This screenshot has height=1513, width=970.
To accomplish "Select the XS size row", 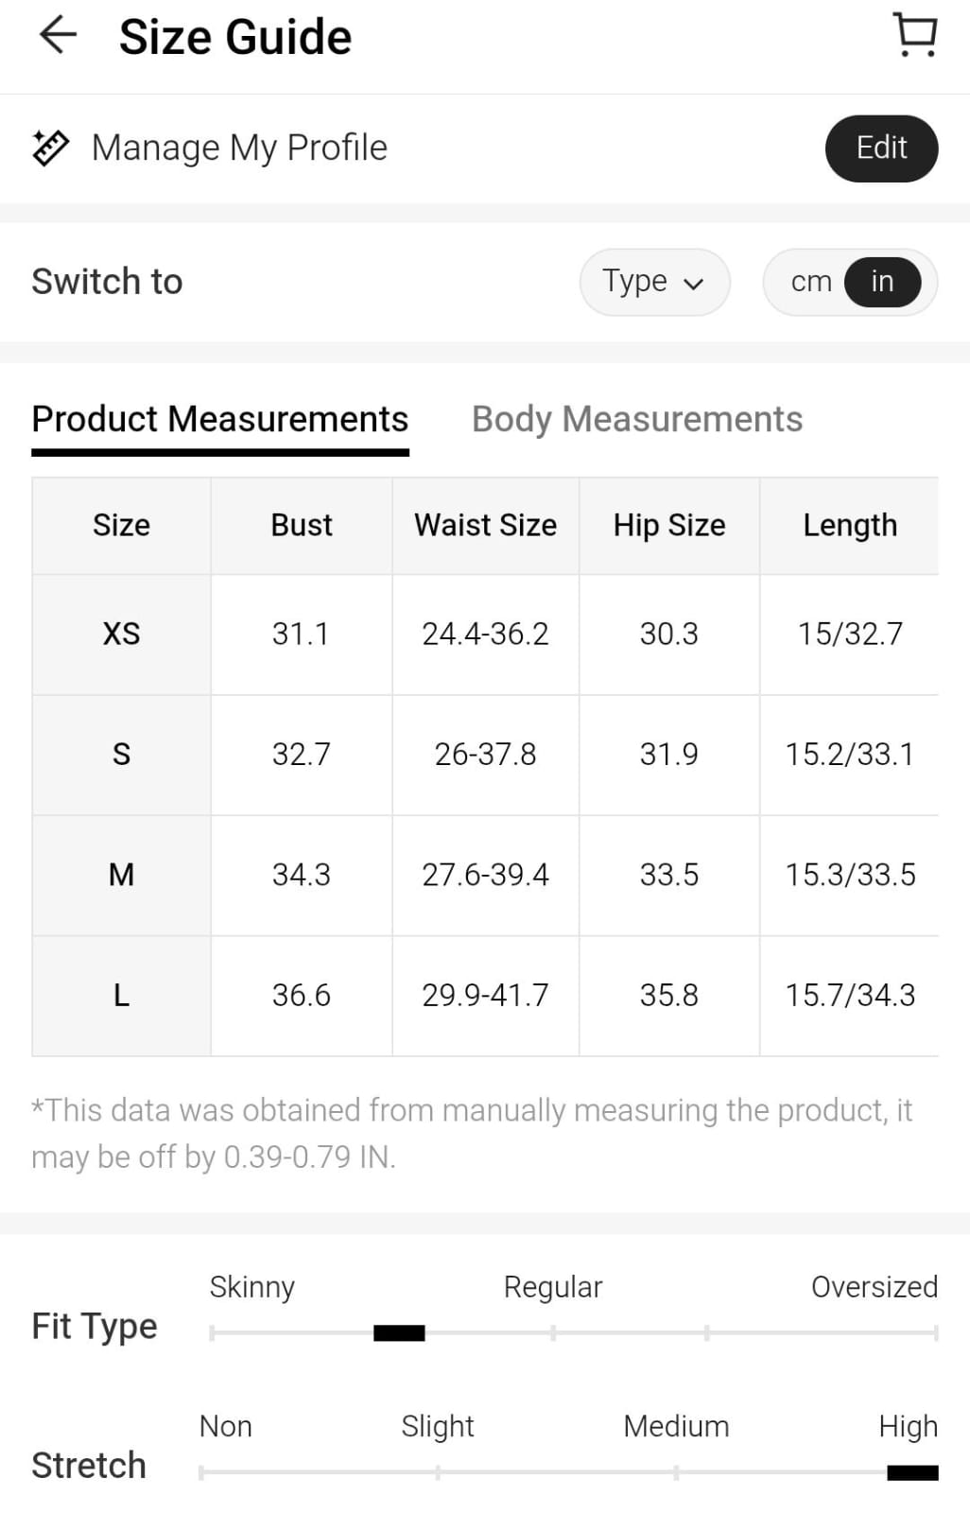I will tap(121, 634).
